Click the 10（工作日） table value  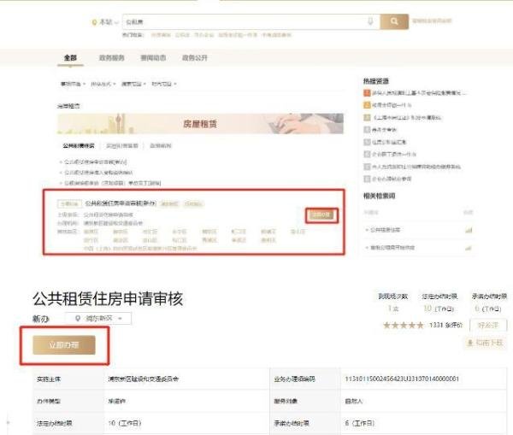(125, 423)
